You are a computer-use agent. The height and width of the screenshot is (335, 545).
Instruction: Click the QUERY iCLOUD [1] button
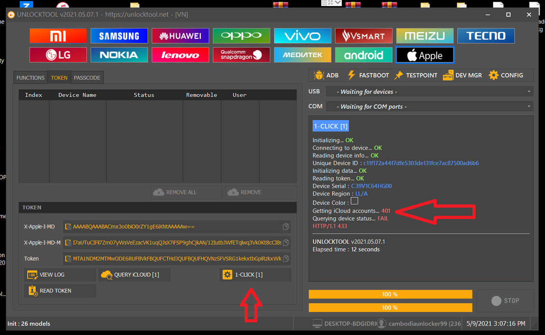pos(135,275)
